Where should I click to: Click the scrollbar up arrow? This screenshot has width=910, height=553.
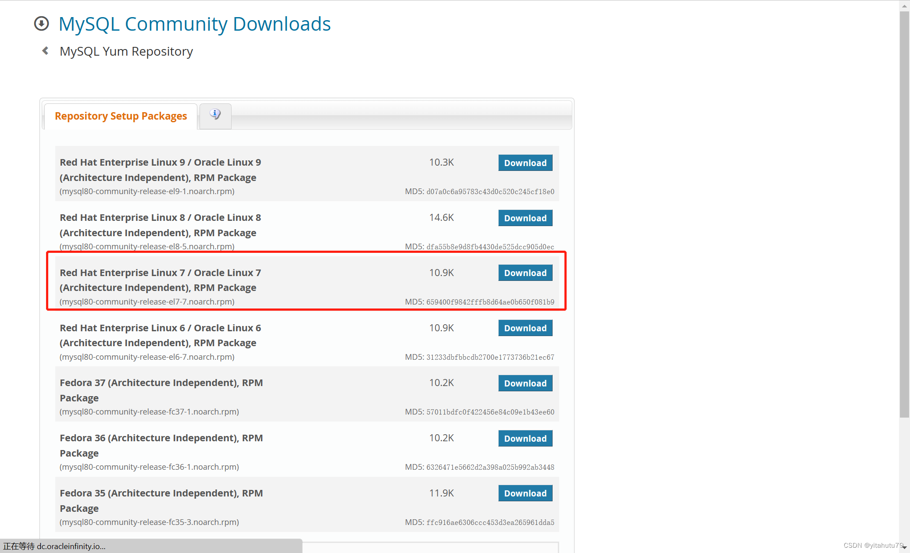coord(904,6)
